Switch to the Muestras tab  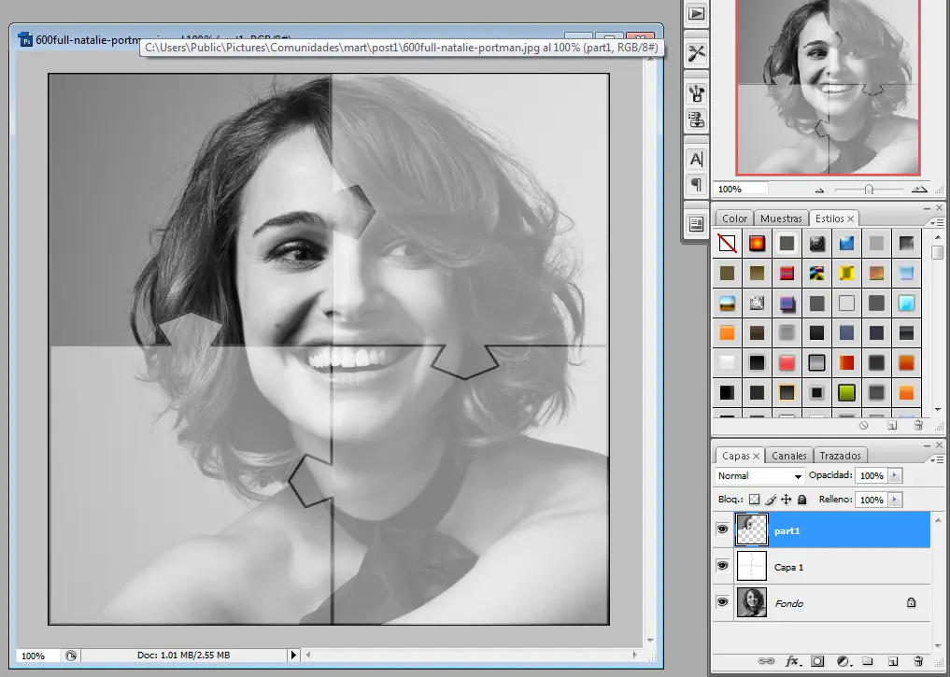781,218
